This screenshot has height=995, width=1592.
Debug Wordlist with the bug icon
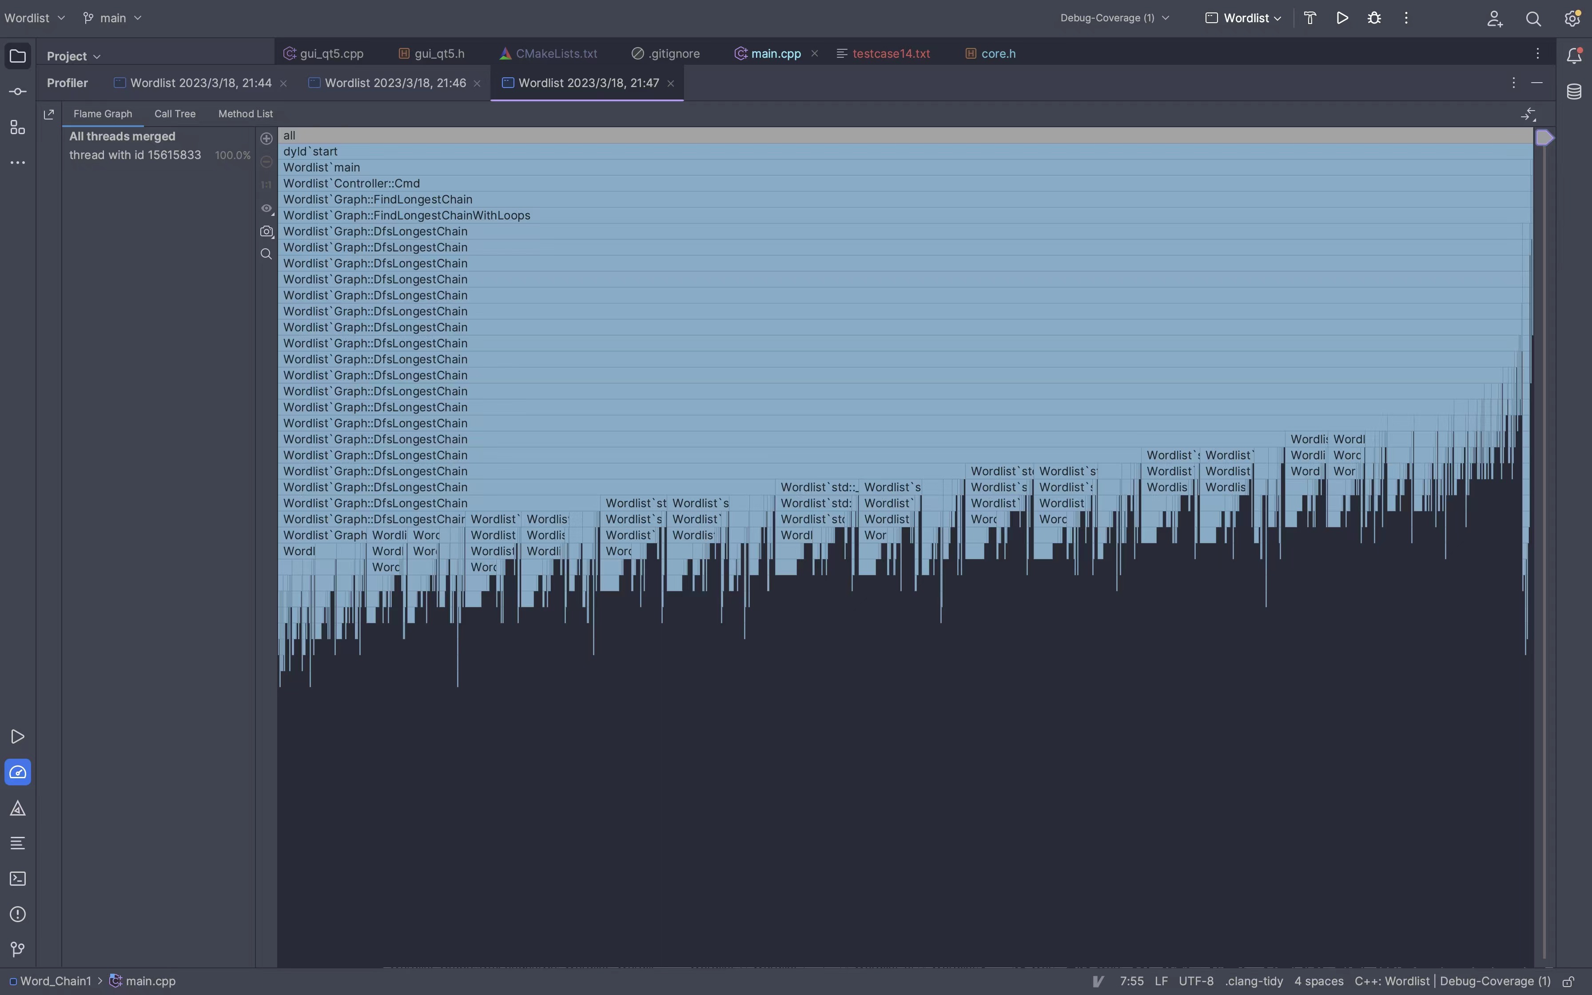pyautogui.click(x=1374, y=18)
